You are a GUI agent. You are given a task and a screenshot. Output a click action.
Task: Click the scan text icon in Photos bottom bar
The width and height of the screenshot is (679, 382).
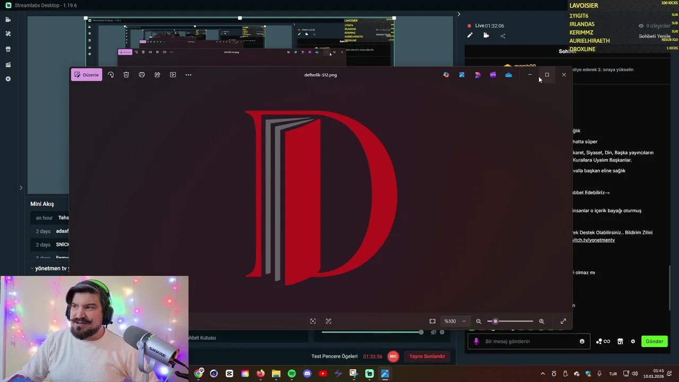click(x=328, y=321)
